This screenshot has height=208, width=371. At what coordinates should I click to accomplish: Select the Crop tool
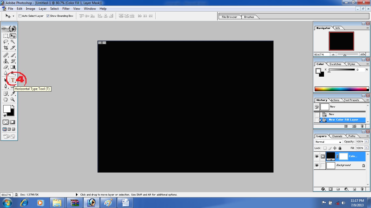(x=5, y=48)
